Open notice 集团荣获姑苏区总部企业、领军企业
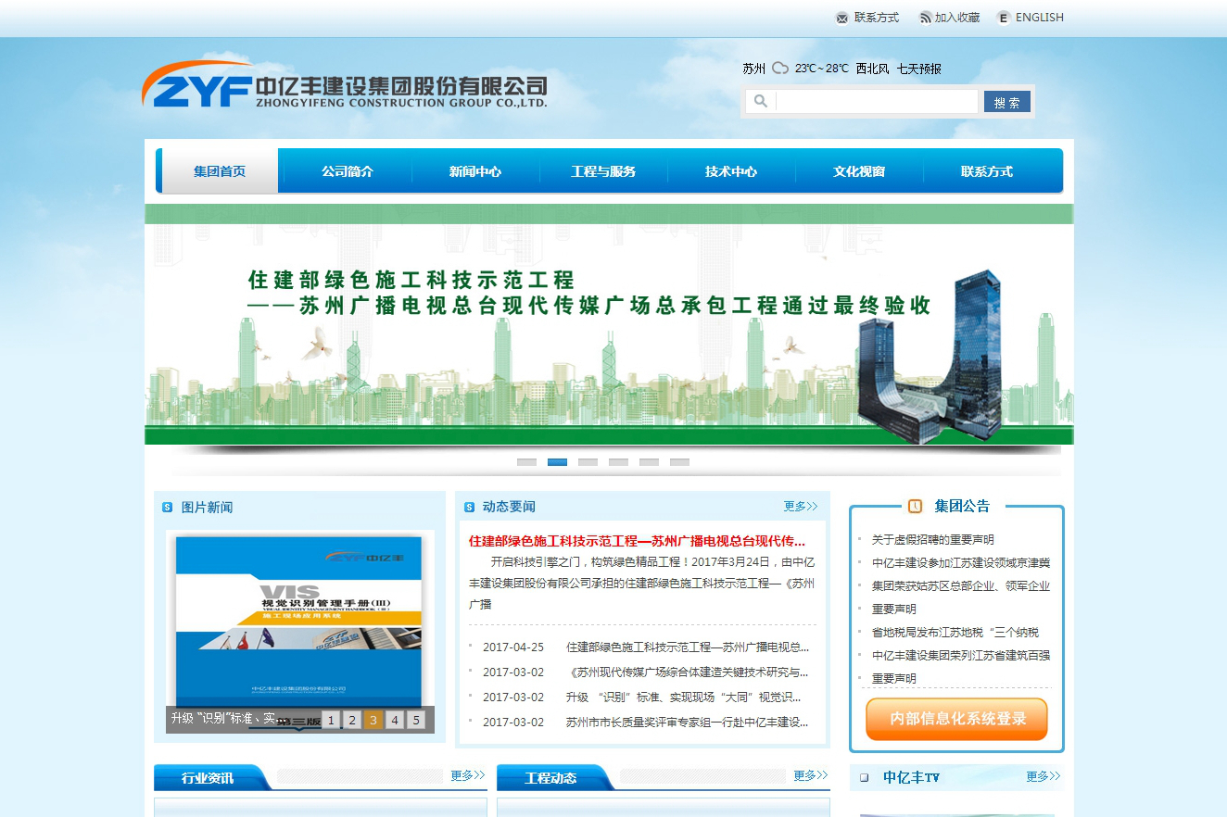1227x817 pixels. 961,586
